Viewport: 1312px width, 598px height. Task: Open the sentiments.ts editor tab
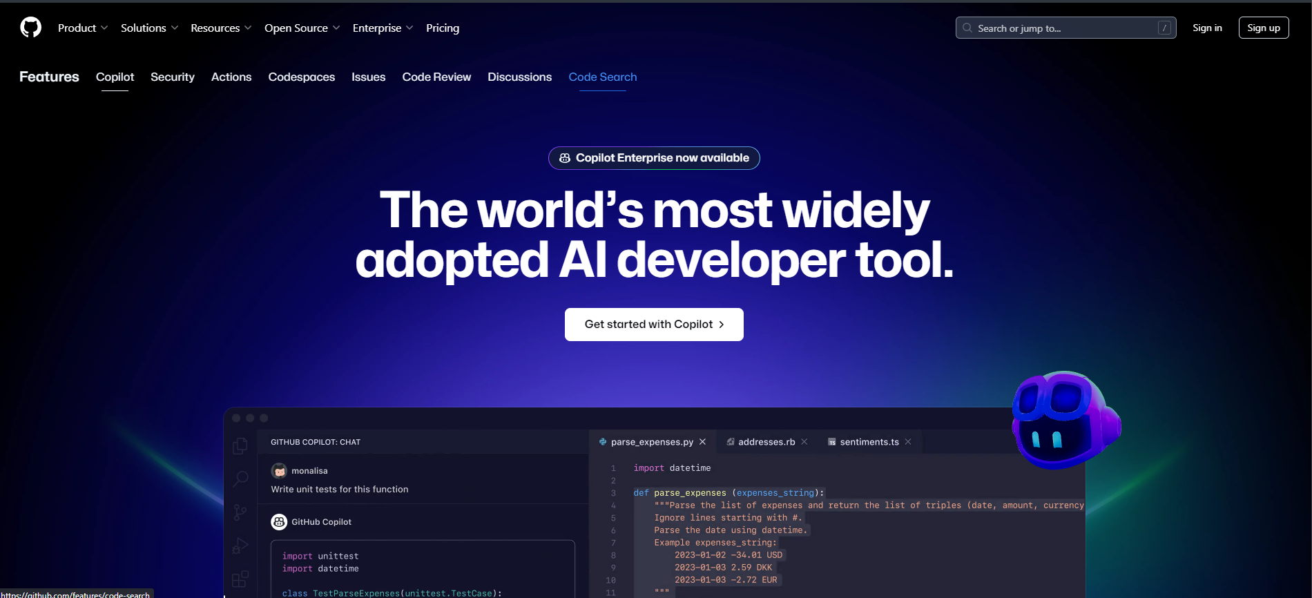[869, 442]
